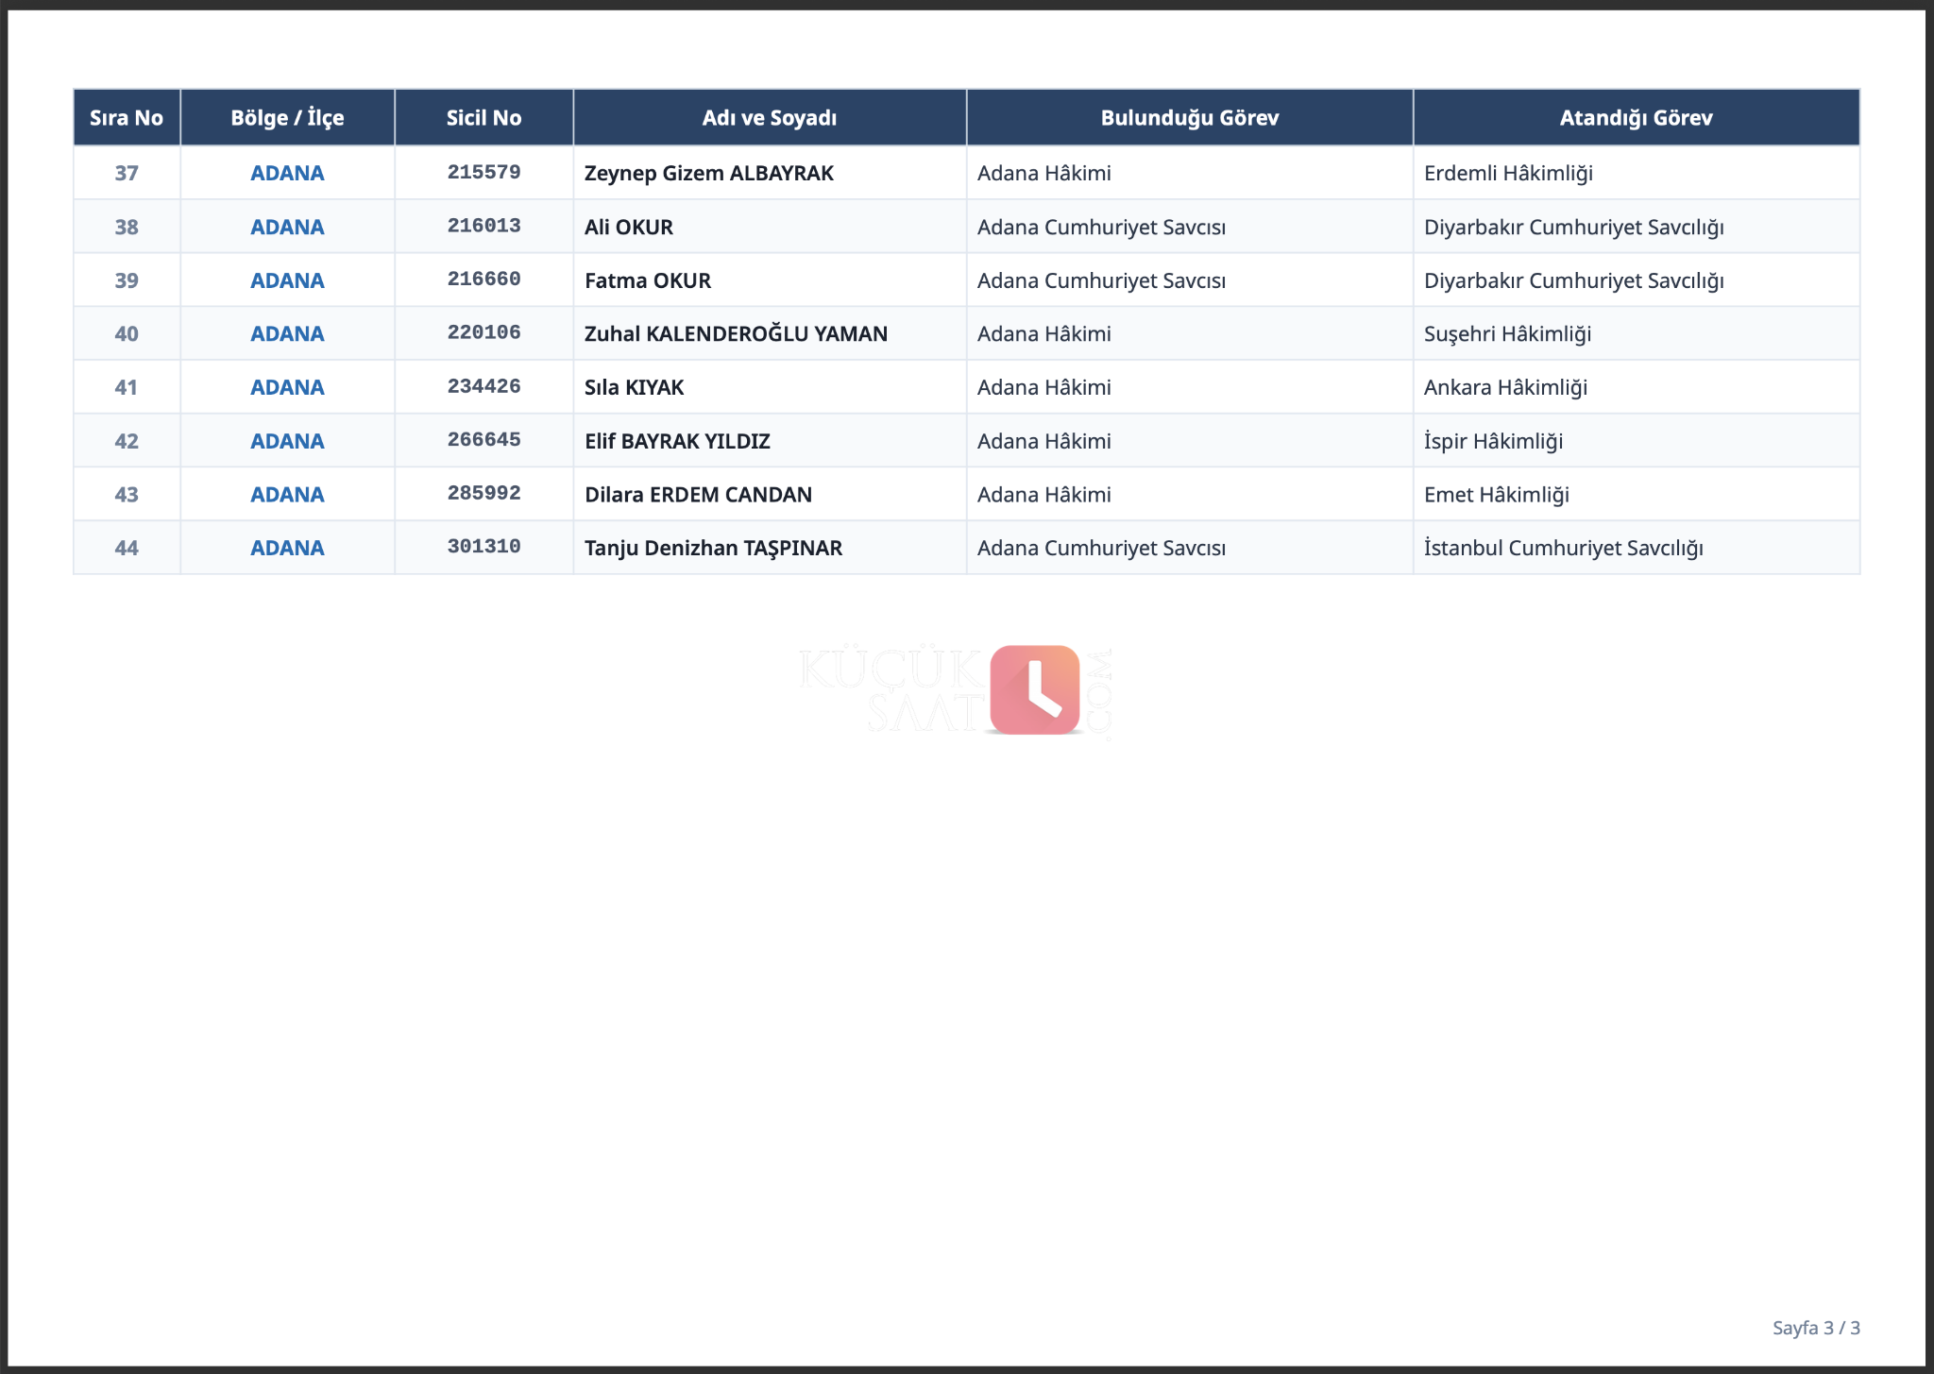Select the name Fatma OKUR

click(x=648, y=280)
